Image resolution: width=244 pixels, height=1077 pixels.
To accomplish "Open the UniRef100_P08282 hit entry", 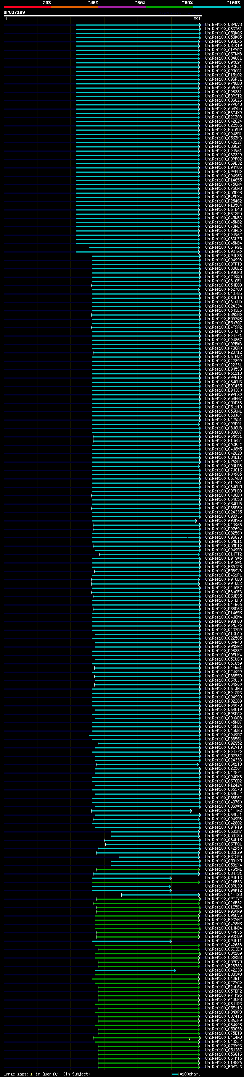I will click(x=223, y=651).
